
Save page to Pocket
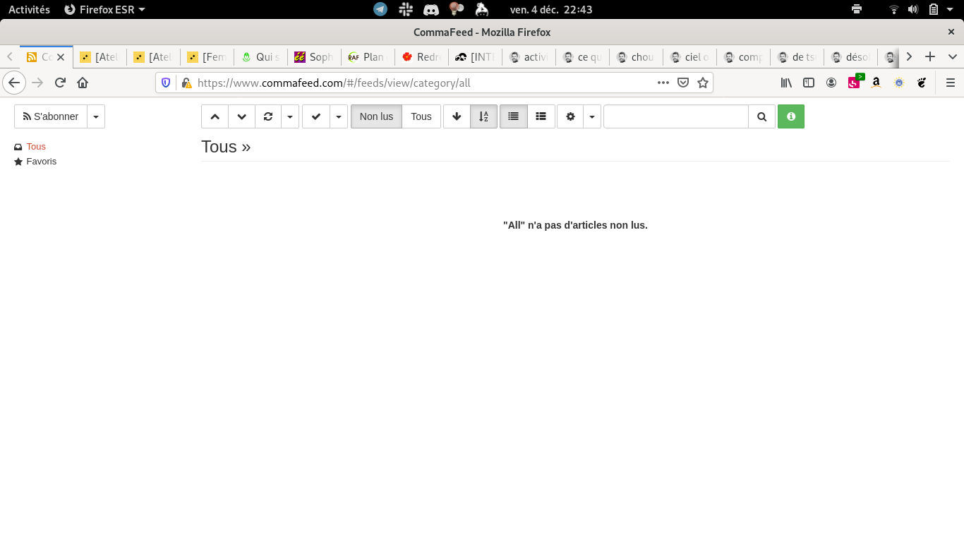click(x=683, y=83)
